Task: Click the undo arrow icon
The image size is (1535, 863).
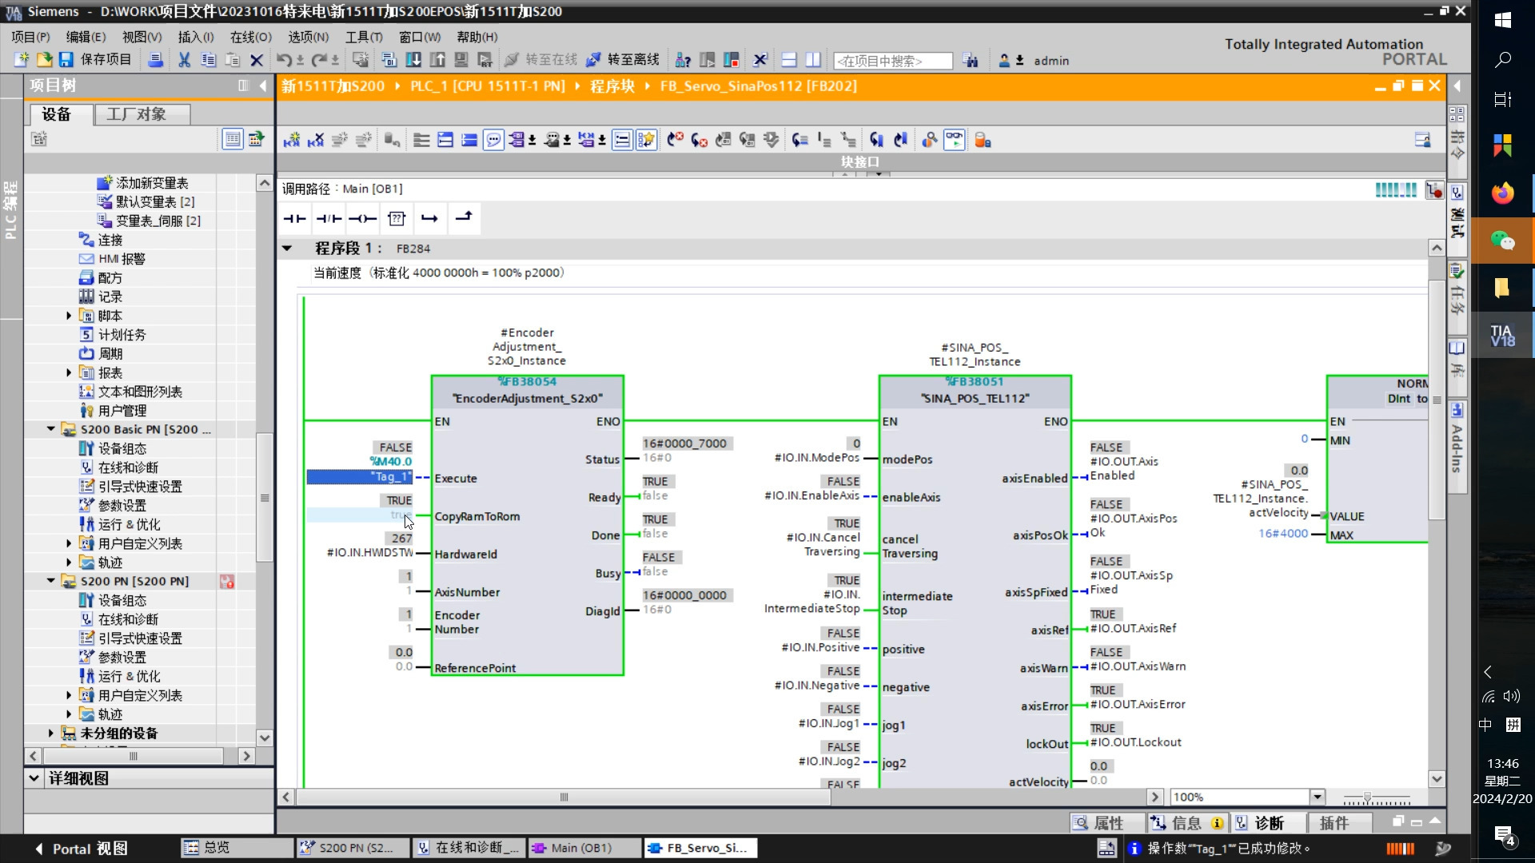Action: tap(283, 60)
